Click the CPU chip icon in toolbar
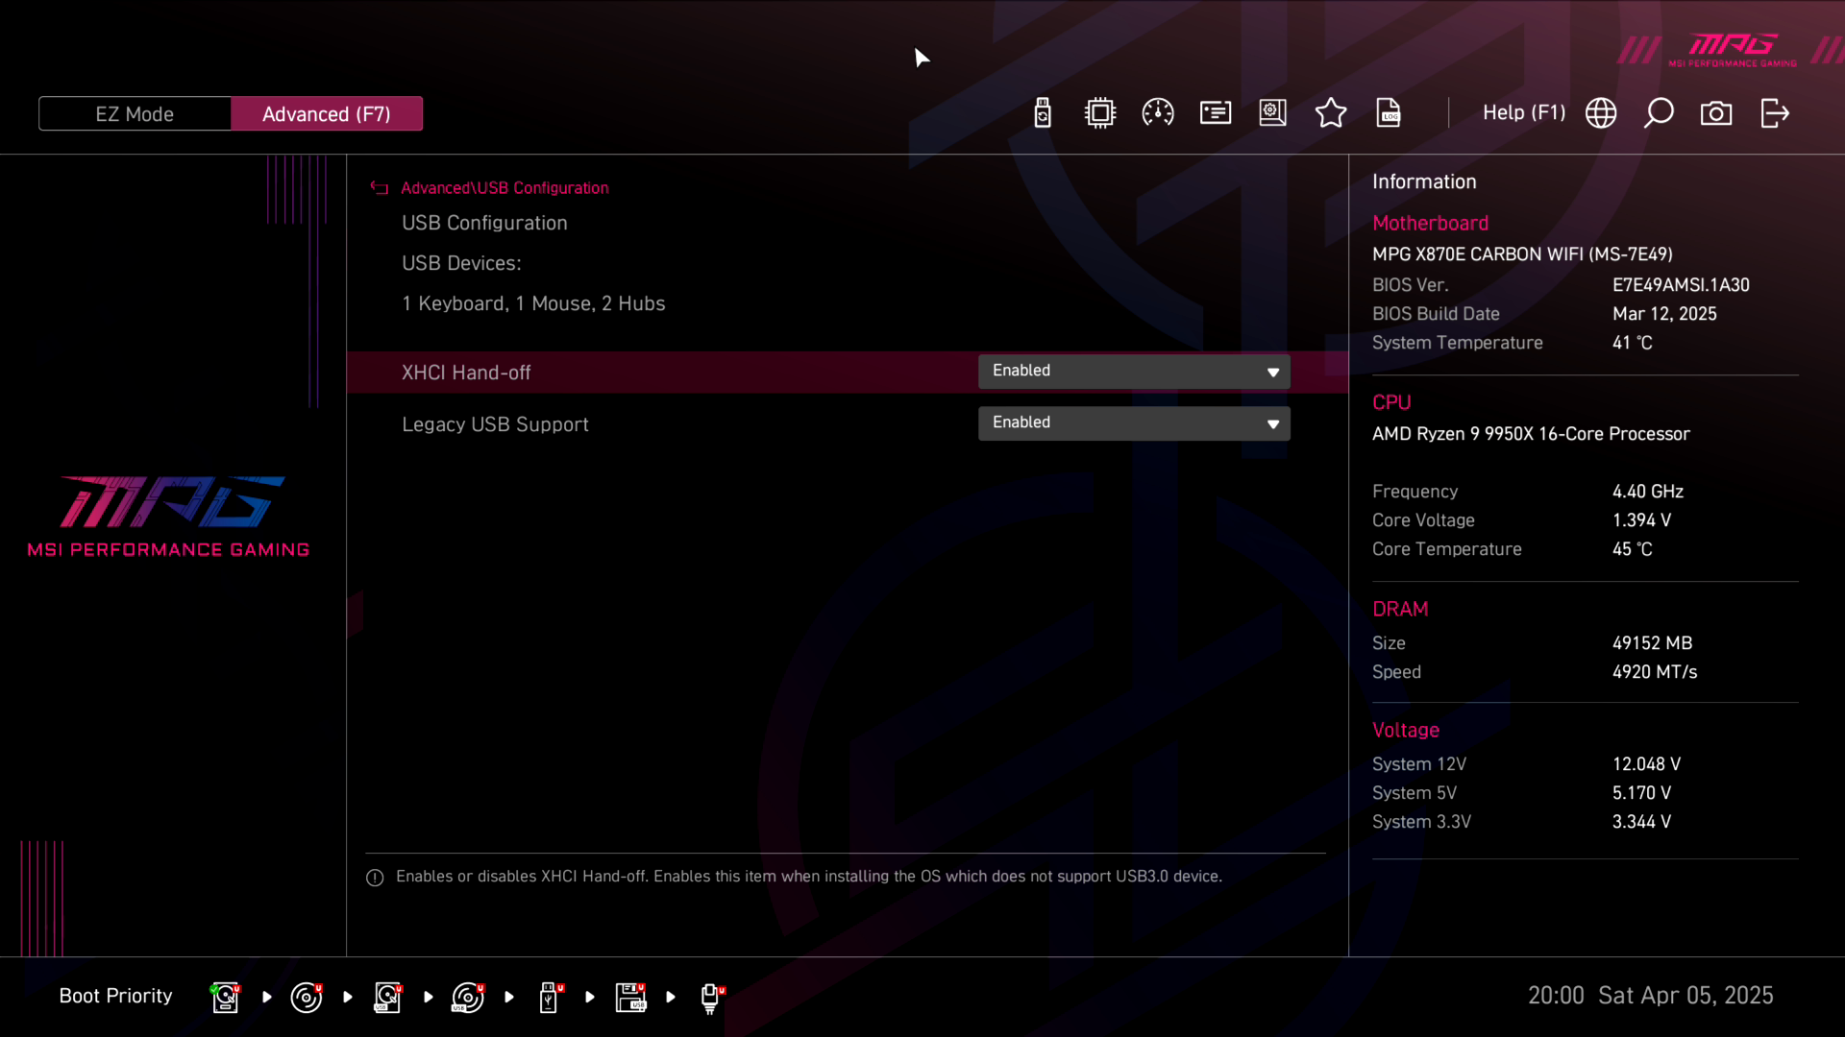Viewport: 1845px width, 1037px height. pyautogui.click(x=1100, y=113)
